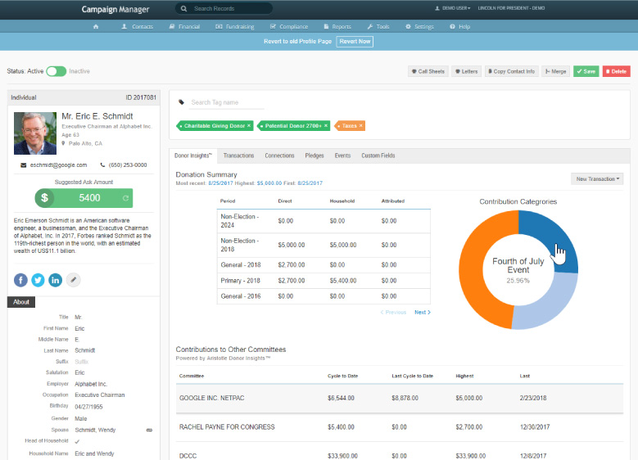Click the Revert Now button
Screen dimensions: 638x460
tap(355, 42)
